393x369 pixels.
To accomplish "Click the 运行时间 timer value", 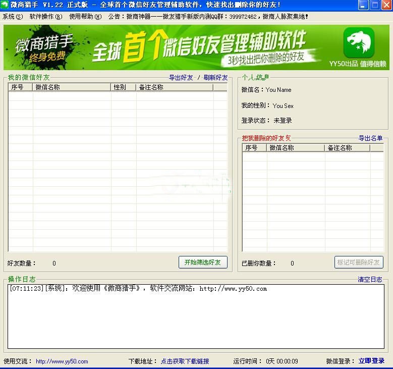I will pyautogui.click(x=282, y=361).
